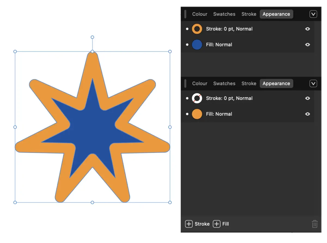Click the plus icon to add a Stroke
Viewport: 327px width, 243px height.
click(189, 224)
